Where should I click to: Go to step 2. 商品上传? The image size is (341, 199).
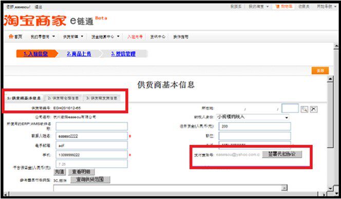[x=79, y=54]
